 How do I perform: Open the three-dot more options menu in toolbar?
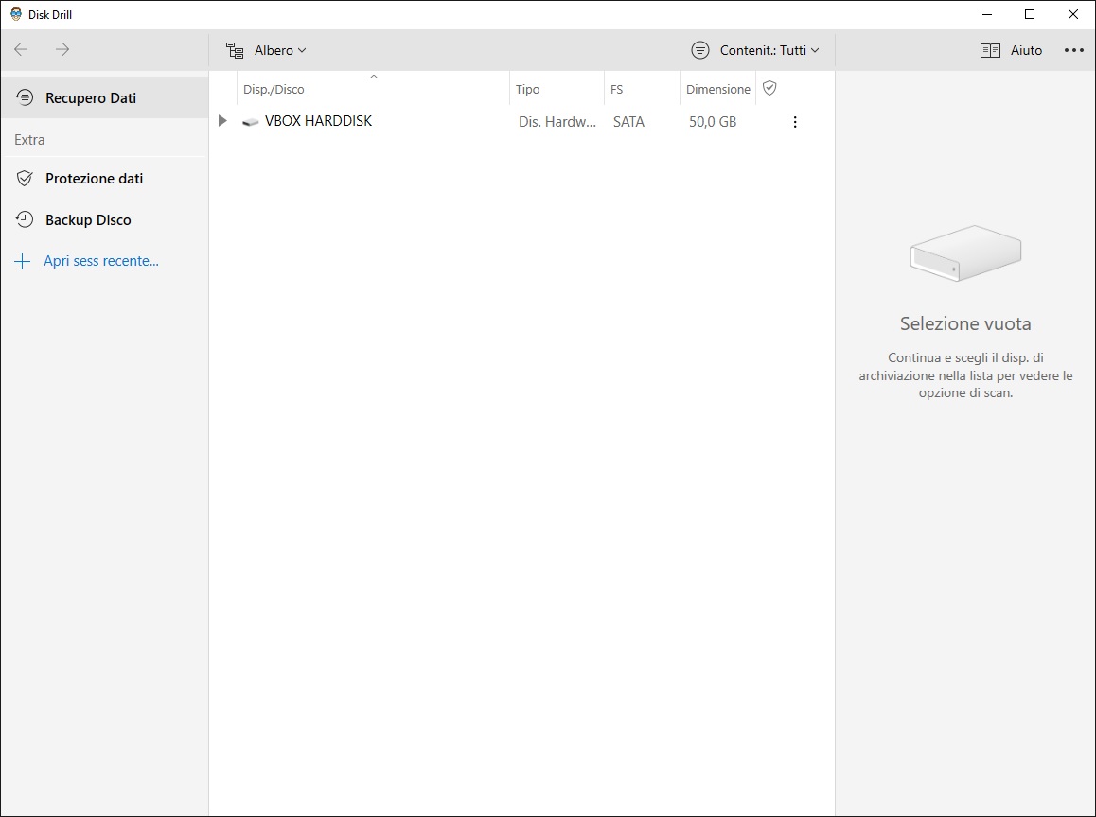[1073, 50]
